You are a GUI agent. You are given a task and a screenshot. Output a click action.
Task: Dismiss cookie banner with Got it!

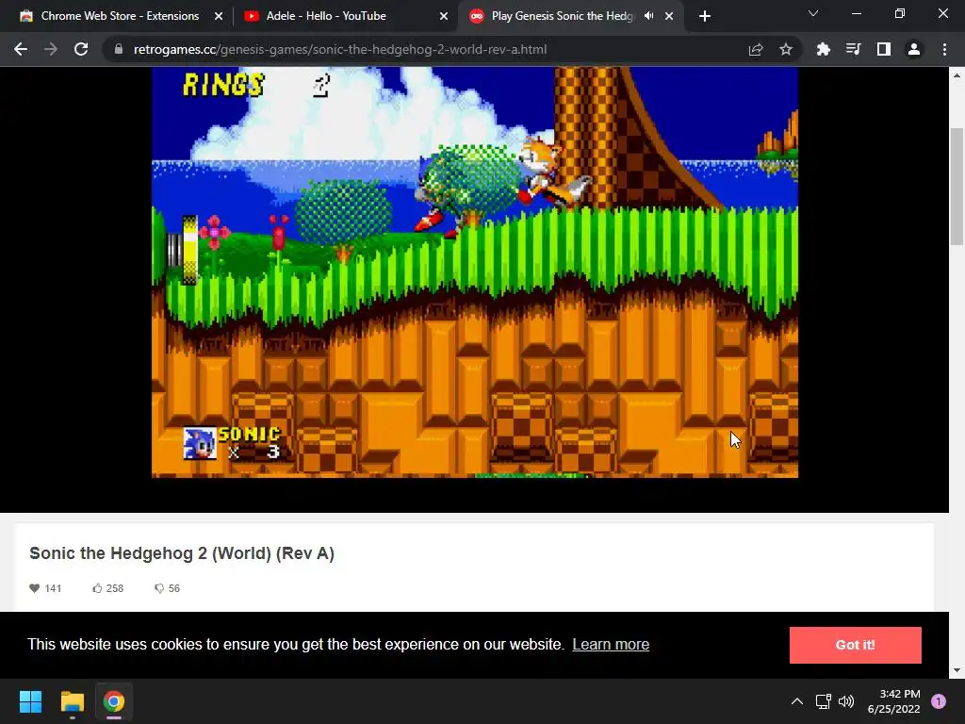[x=855, y=645]
